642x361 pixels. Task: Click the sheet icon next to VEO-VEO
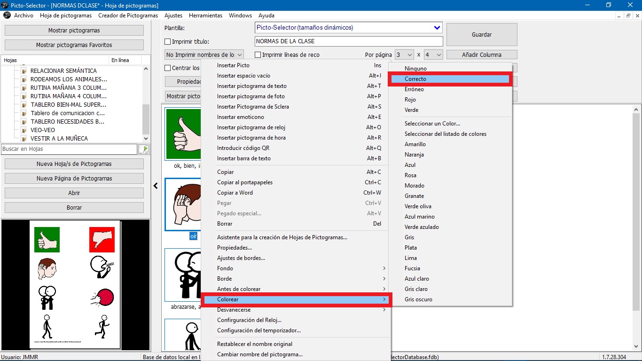click(x=23, y=130)
